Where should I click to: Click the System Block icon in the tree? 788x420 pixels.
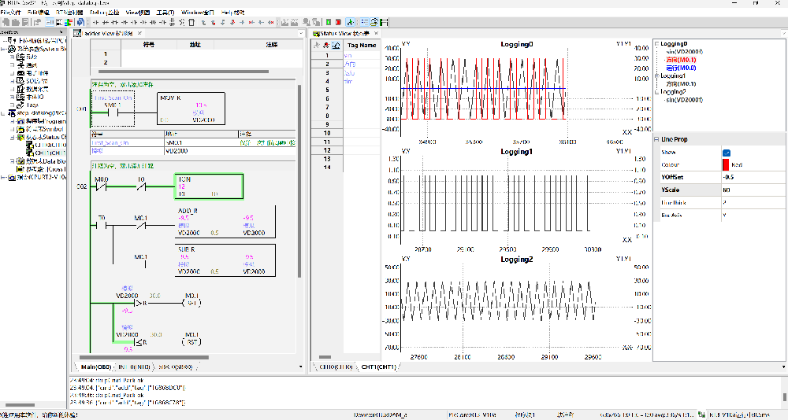pos(10,49)
